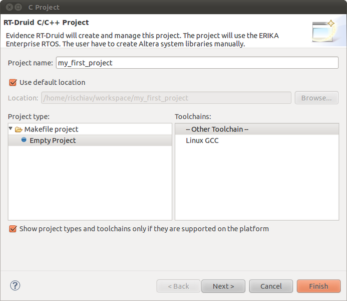This screenshot has height=301, width=347.
Task: Click the Finish button
Action: pyautogui.click(x=318, y=286)
